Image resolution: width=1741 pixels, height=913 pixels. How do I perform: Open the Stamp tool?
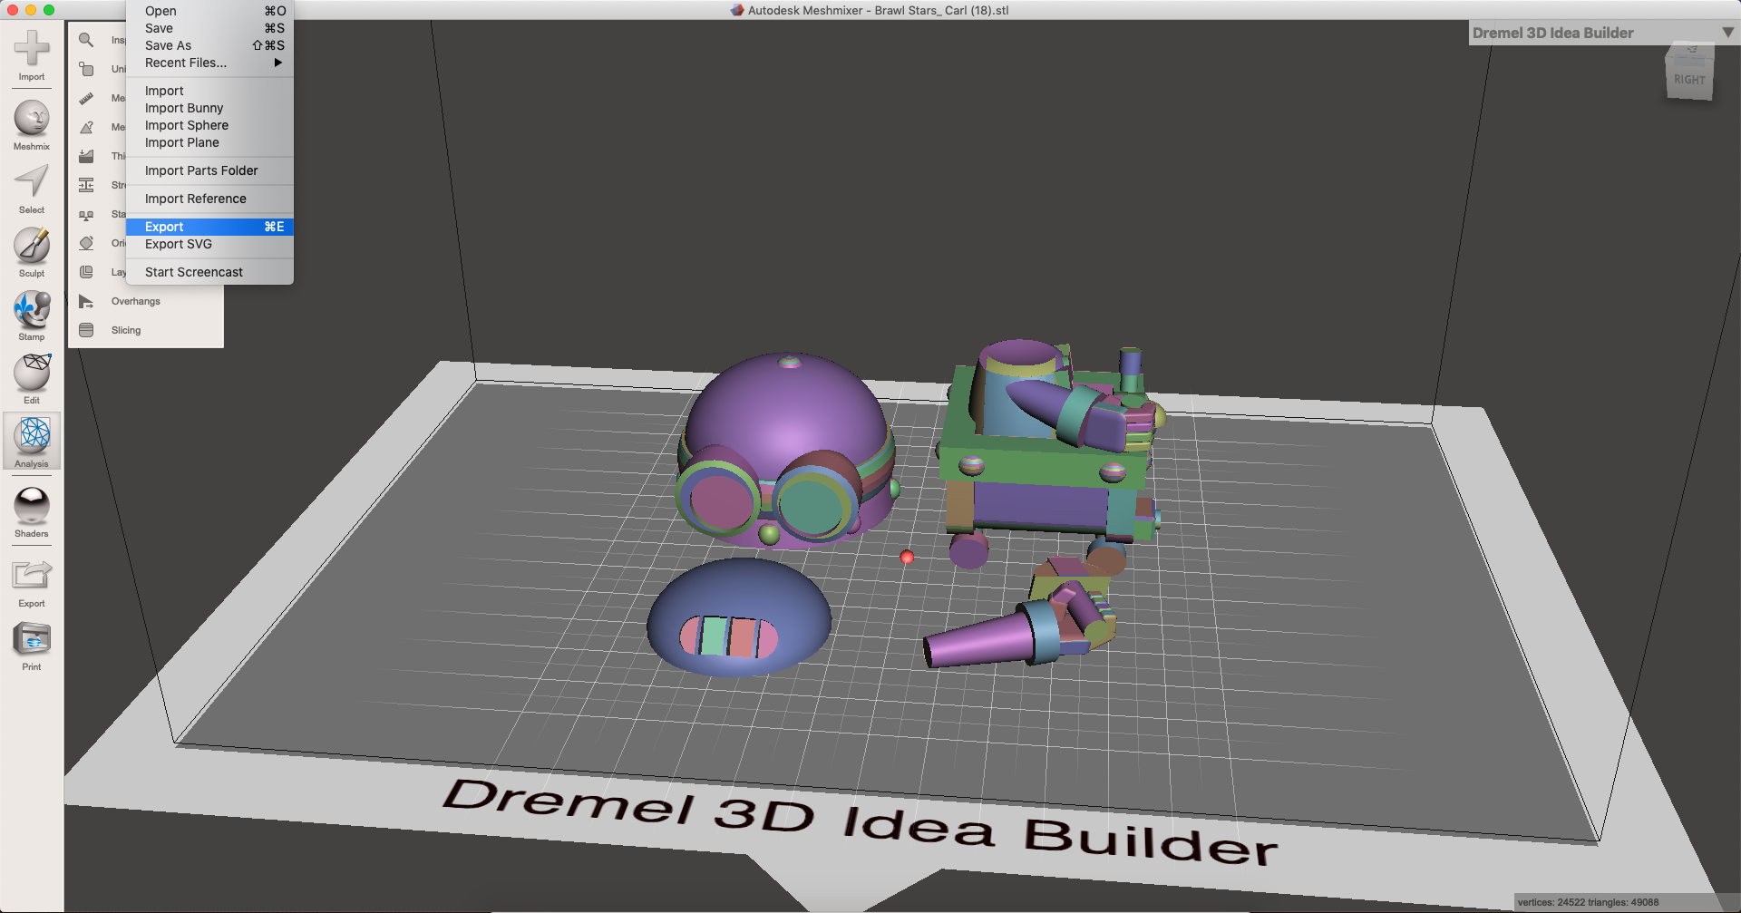pos(32,316)
